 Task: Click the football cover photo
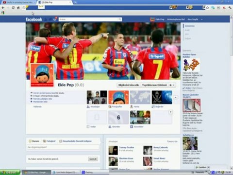[103, 51]
